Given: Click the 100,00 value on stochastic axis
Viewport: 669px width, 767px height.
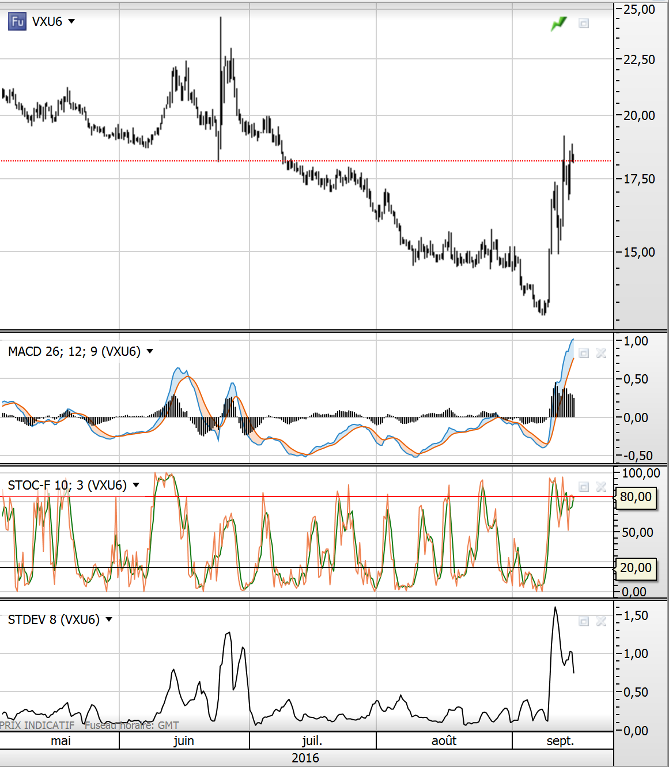Looking at the screenshot, I should [x=641, y=473].
